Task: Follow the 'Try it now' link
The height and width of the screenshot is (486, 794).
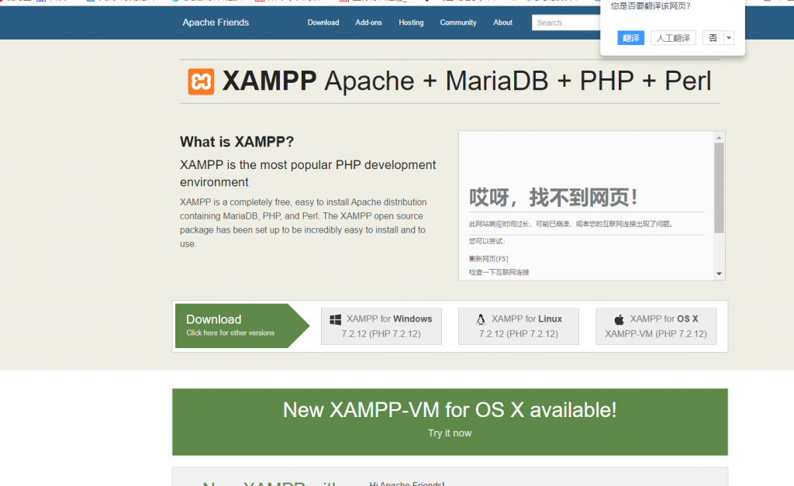Action: pyautogui.click(x=450, y=433)
